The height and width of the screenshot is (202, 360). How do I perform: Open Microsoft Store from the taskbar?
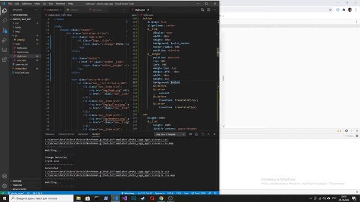88,198
